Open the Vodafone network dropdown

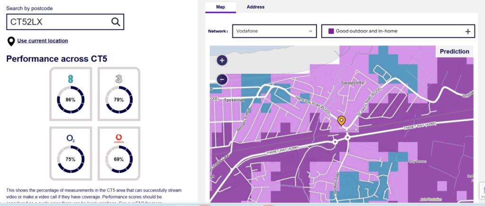click(x=274, y=31)
